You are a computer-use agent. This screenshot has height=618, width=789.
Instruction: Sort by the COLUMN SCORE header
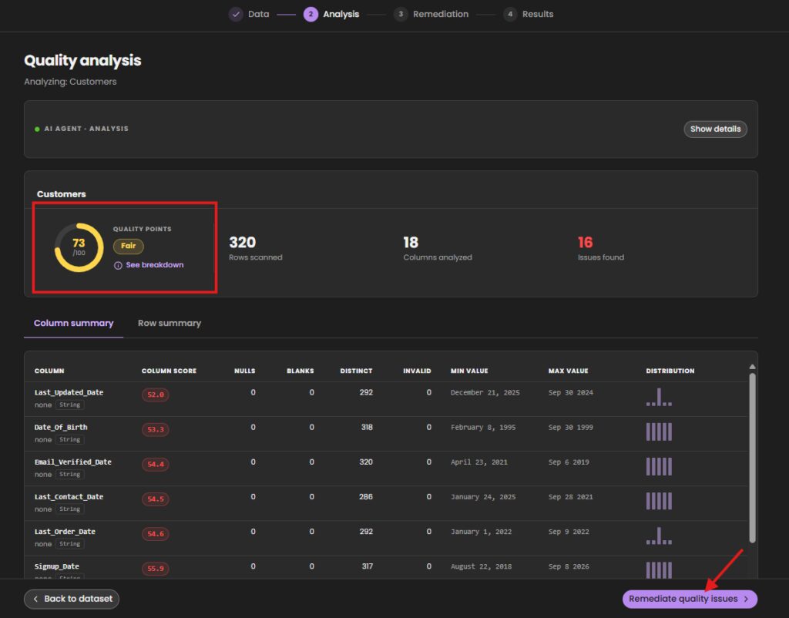pos(169,371)
